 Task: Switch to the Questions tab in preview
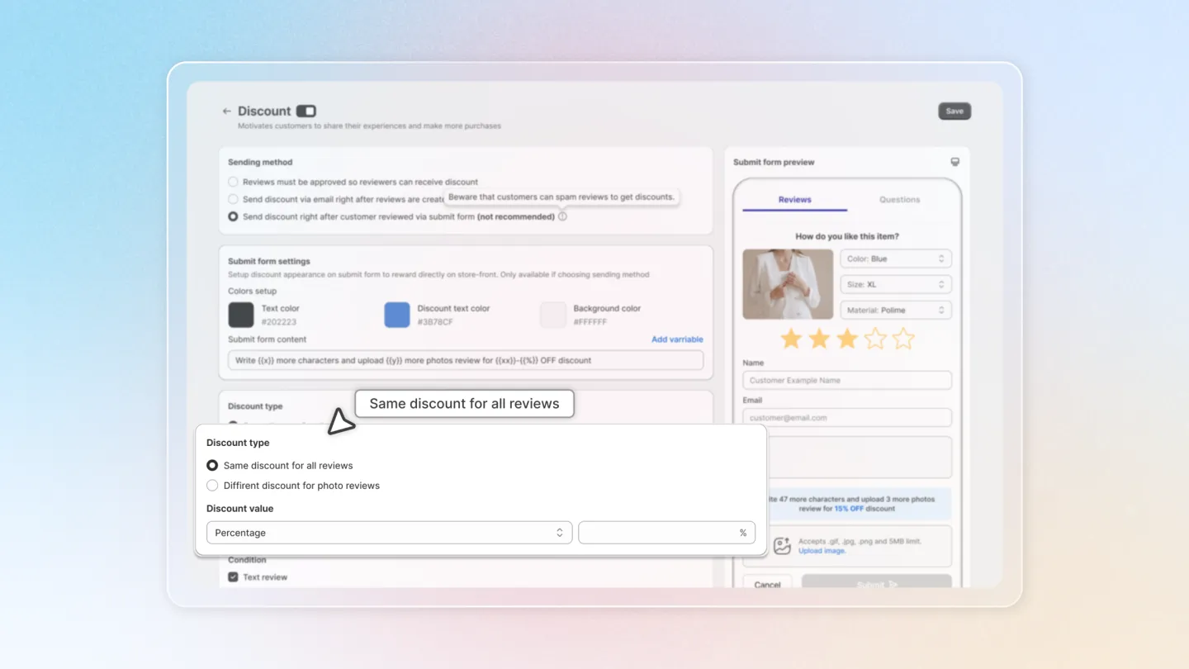pyautogui.click(x=899, y=199)
